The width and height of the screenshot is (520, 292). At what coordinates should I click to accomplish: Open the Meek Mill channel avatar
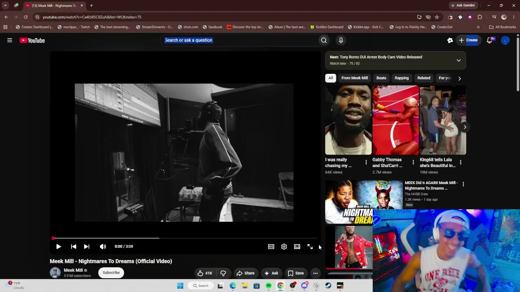tap(55, 273)
